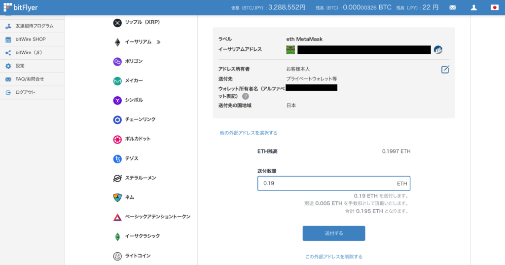Screen dimensions: 505x265
Task: Click the bitFlyer logo
Action: [x=21, y=7]
